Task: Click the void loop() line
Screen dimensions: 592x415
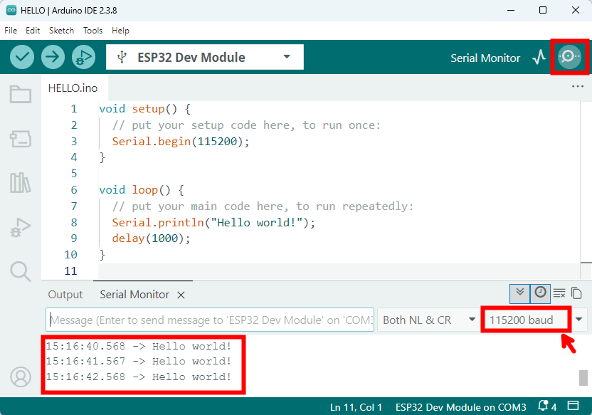Action: (142, 189)
